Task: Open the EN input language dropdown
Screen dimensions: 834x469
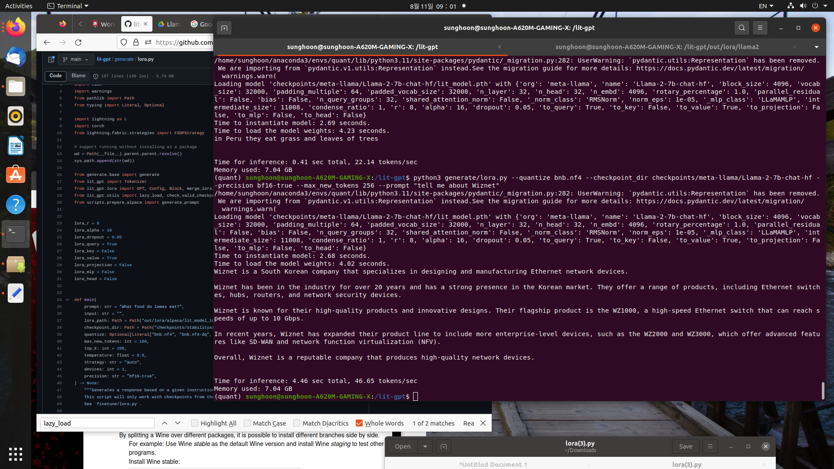Action: pos(766,6)
